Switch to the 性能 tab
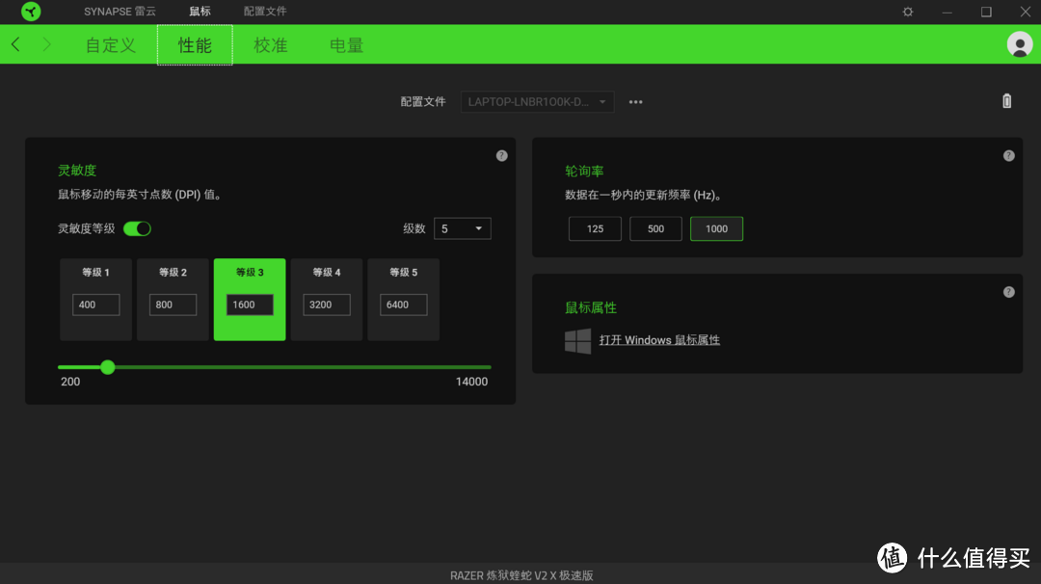The image size is (1041, 584). pyautogui.click(x=195, y=45)
